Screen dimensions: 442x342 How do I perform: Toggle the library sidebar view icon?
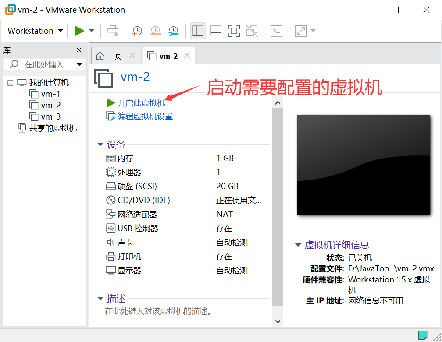tap(198, 31)
